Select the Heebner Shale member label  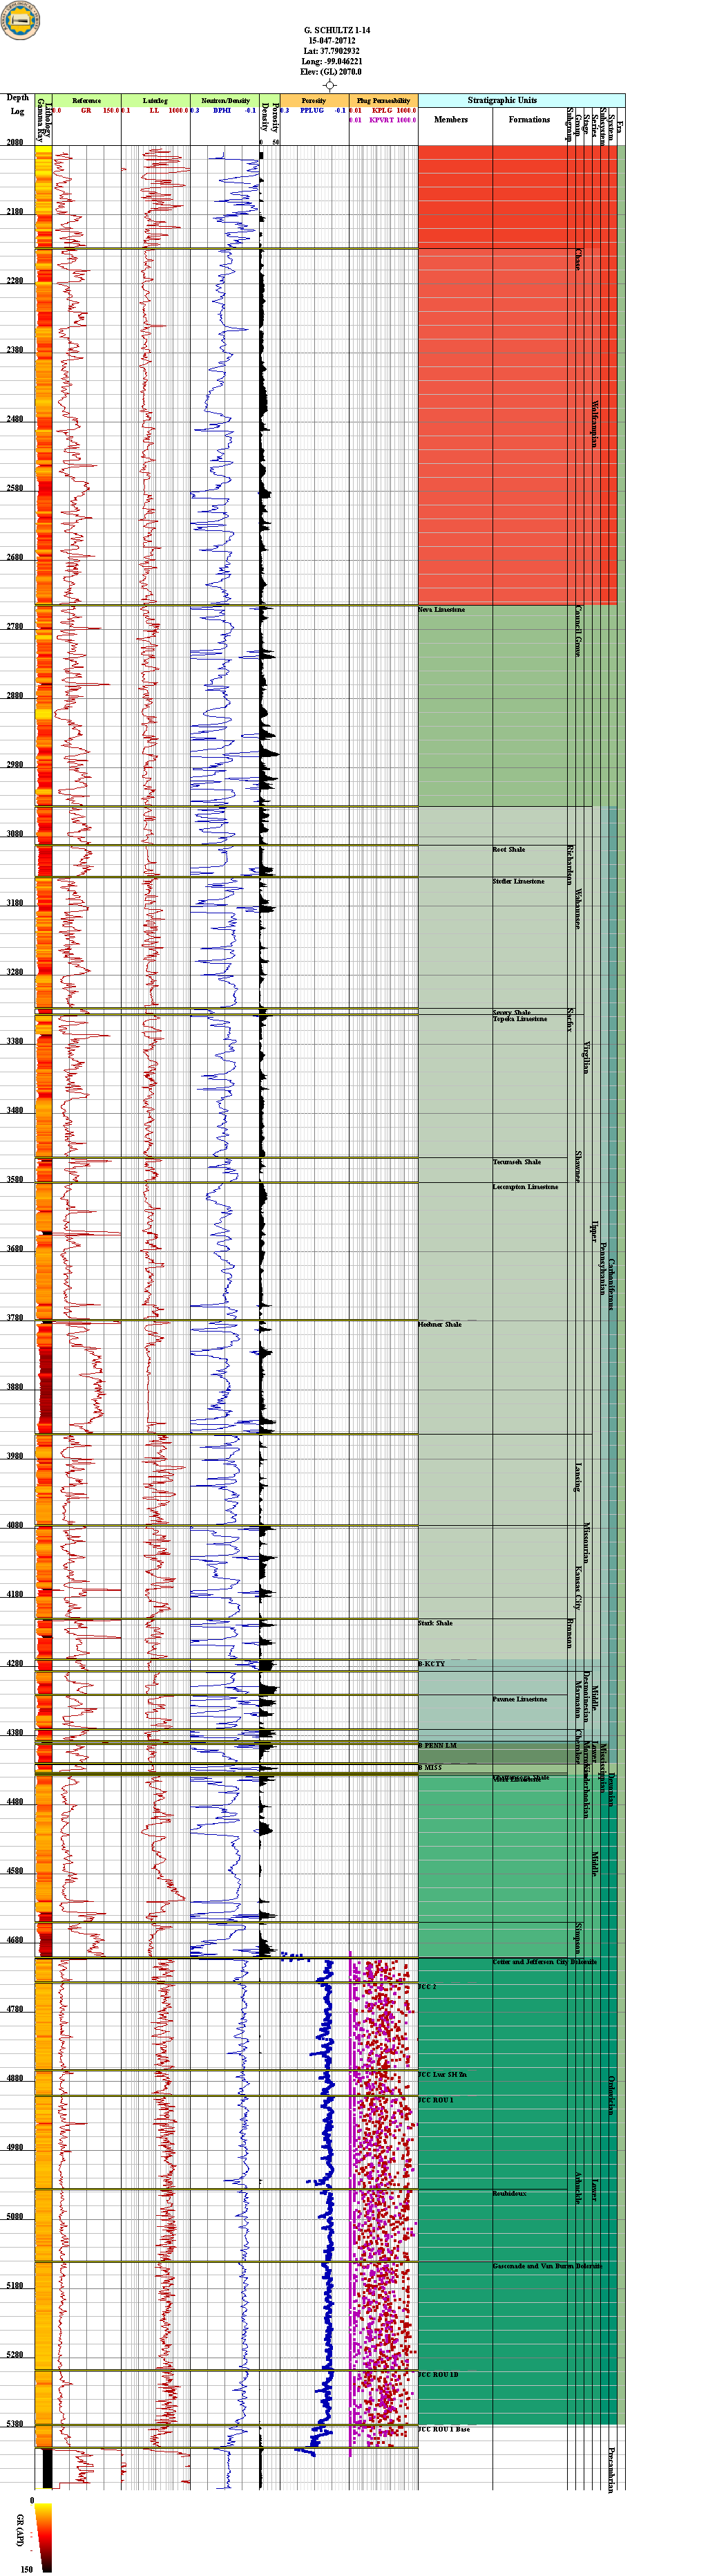coord(441,1324)
